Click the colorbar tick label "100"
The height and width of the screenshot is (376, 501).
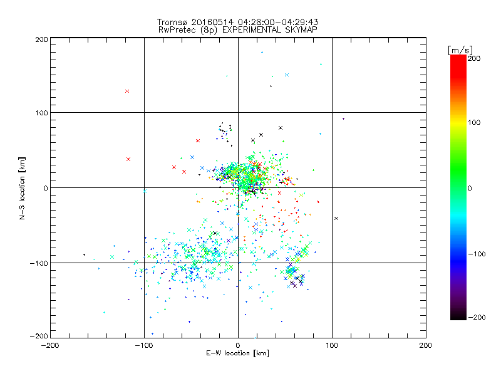tap(474, 122)
